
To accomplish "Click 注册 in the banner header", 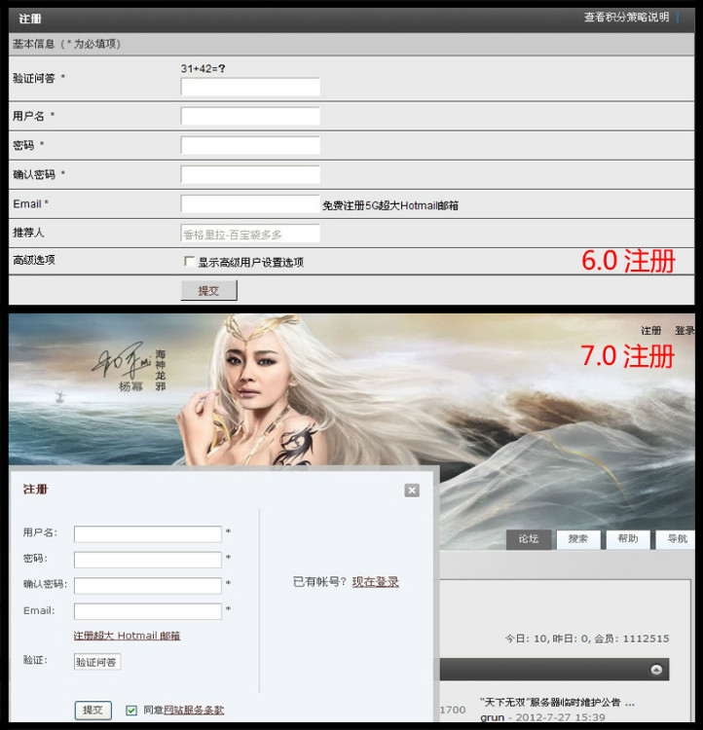I will pos(650,331).
